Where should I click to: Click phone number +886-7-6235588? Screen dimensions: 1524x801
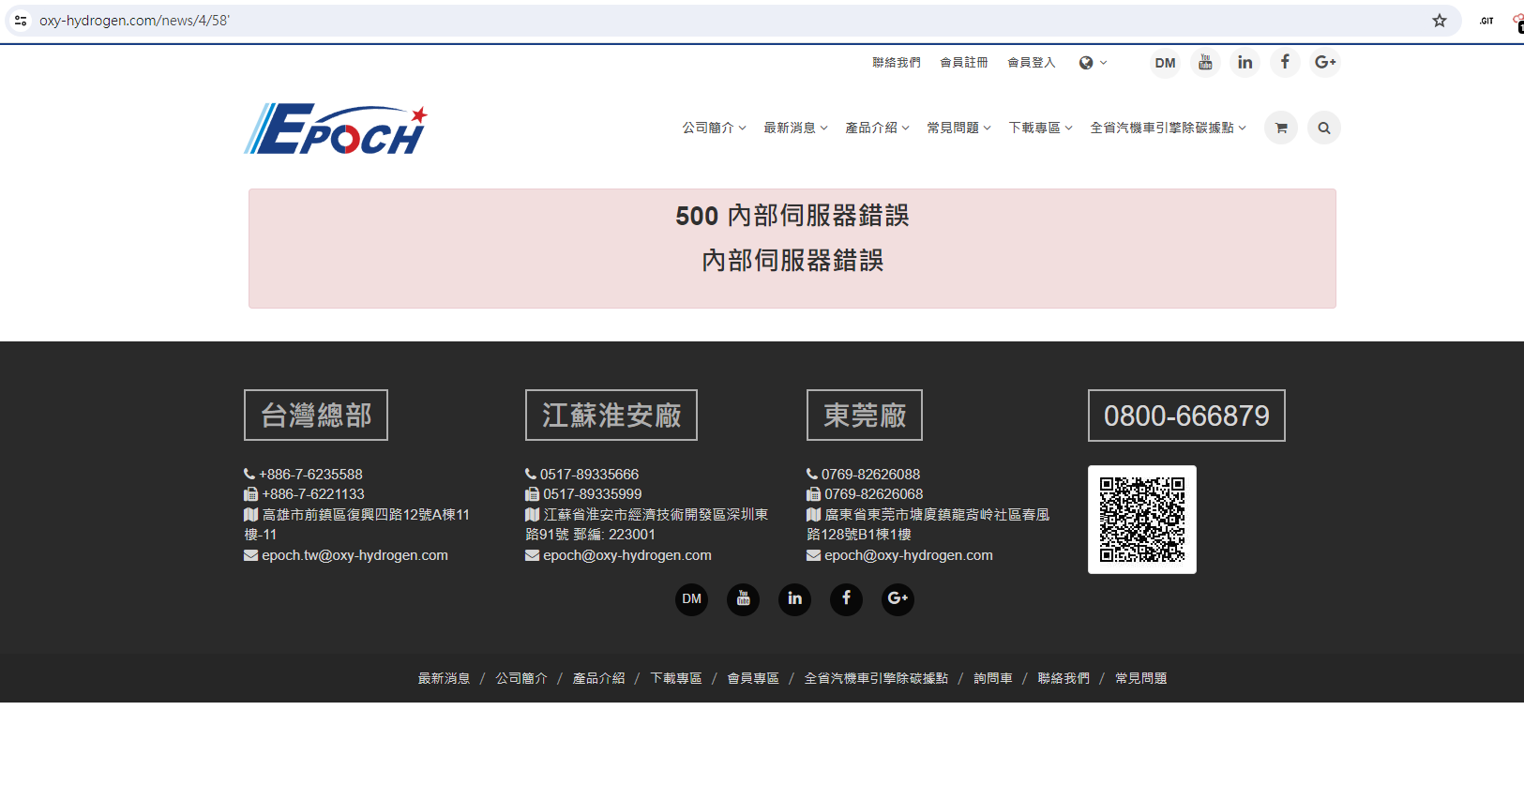[x=310, y=475]
